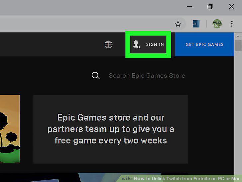Open the sunset tree game thumbnail
242x182 pixels.
point(10,129)
